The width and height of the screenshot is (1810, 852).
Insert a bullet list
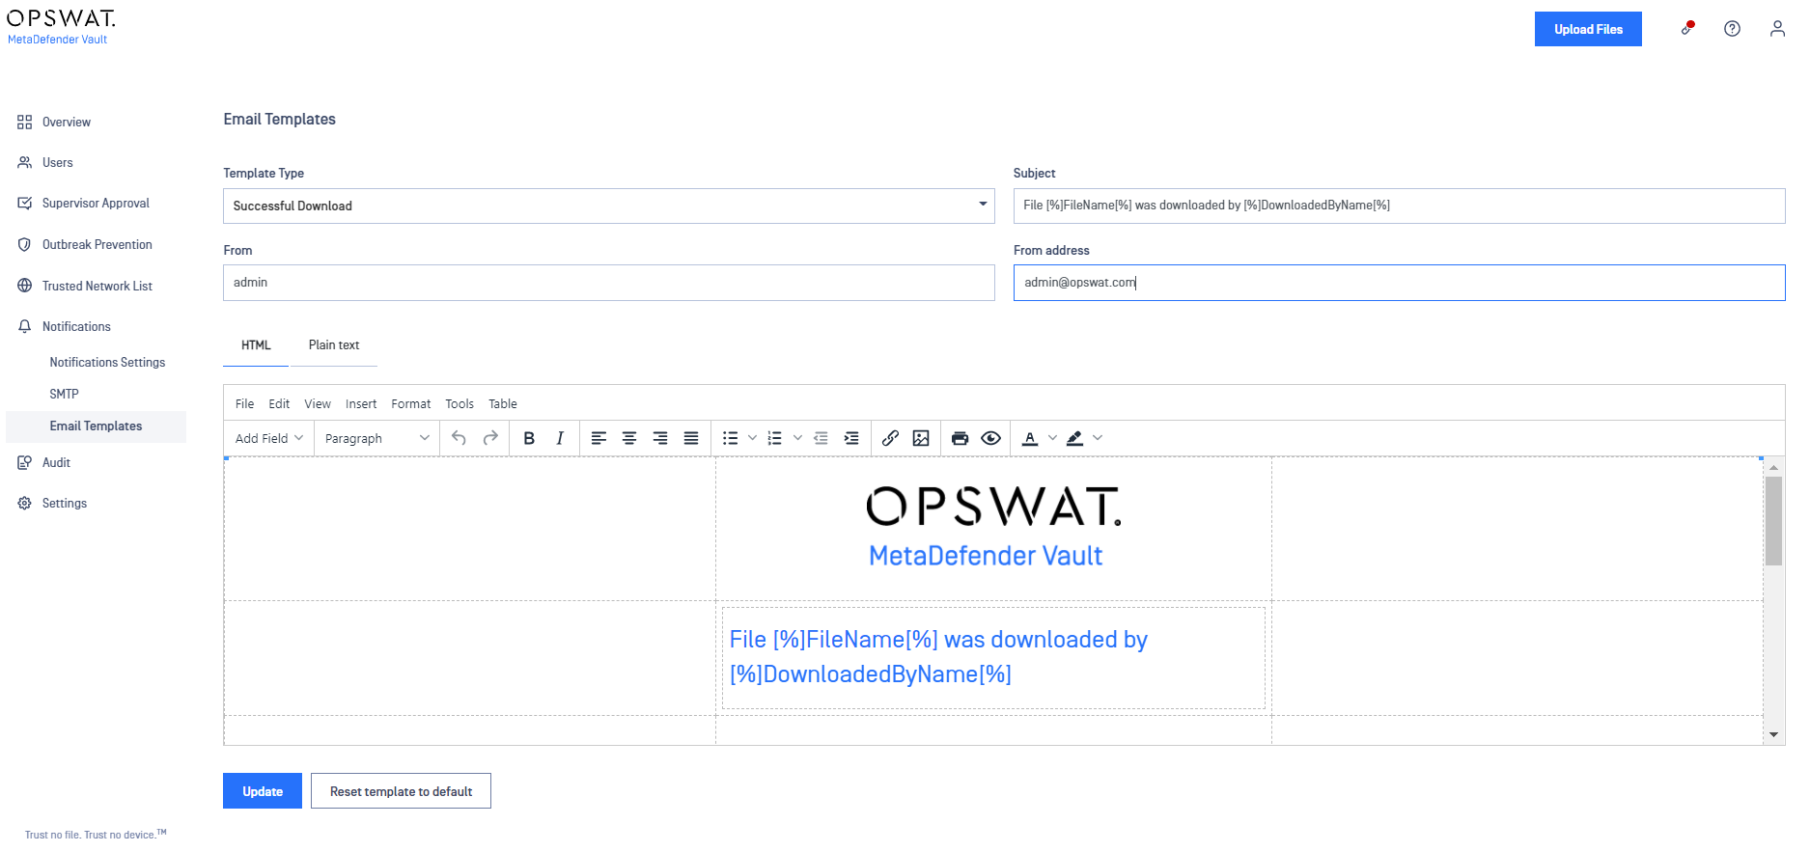pyautogui.click(x=731, y=438)
